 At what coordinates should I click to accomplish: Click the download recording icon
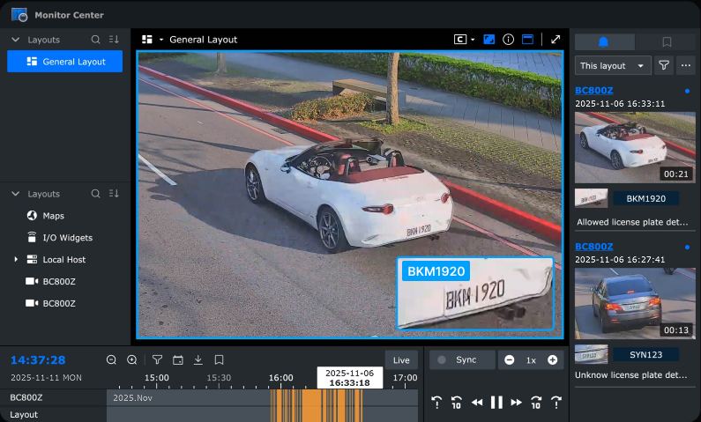pos(198,359)
